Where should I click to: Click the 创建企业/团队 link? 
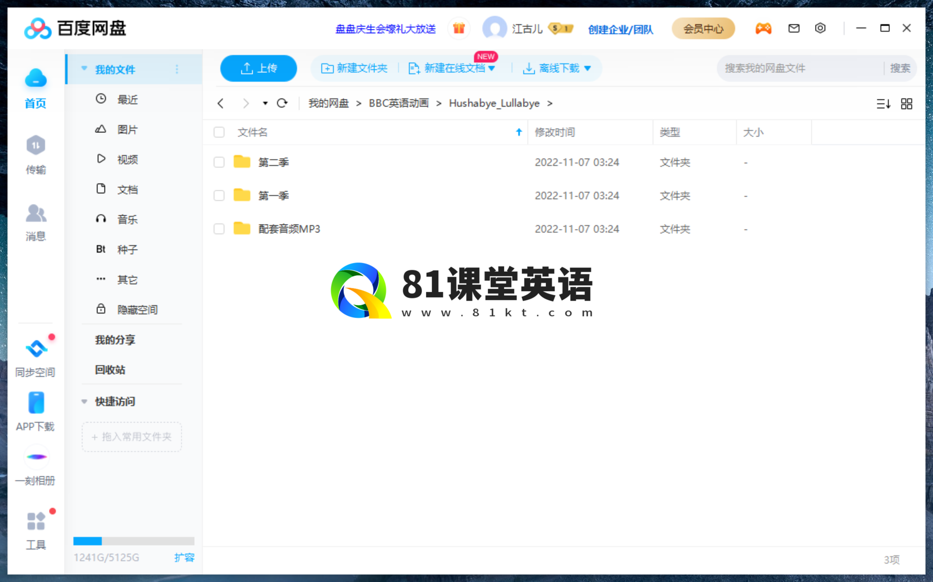[620, 29]
